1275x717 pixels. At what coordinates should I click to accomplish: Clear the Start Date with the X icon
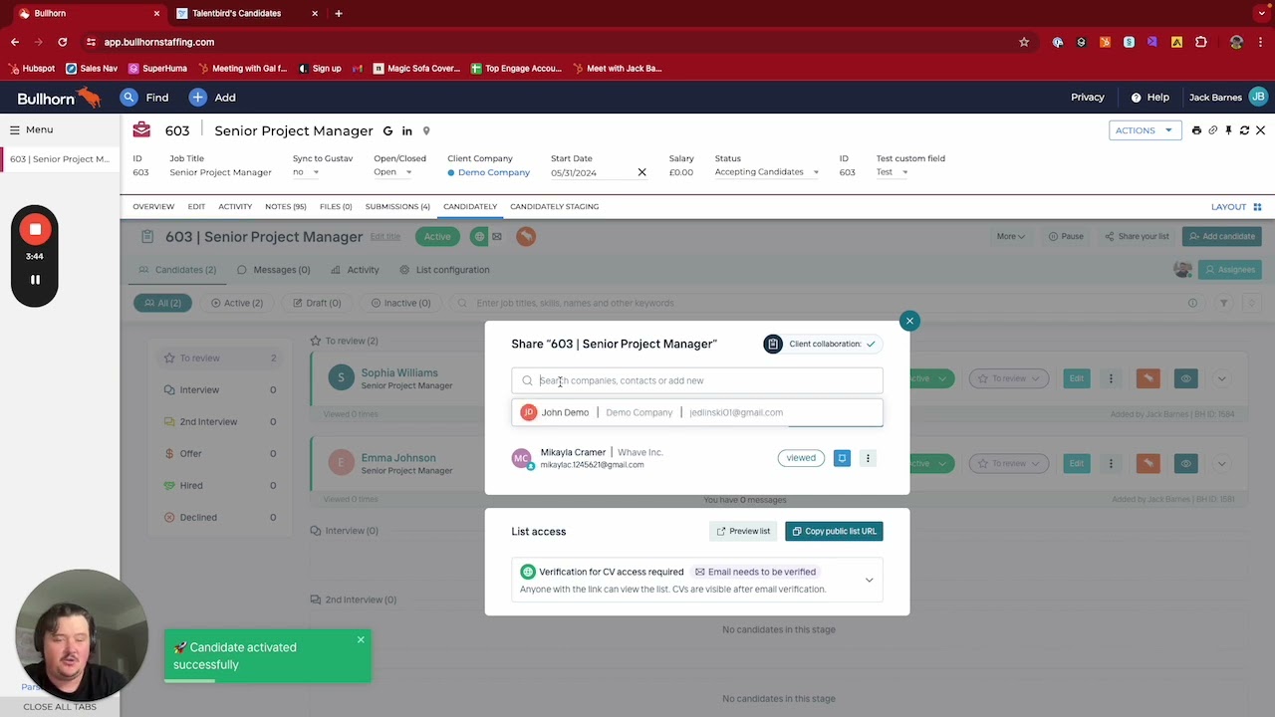point(641,172)
